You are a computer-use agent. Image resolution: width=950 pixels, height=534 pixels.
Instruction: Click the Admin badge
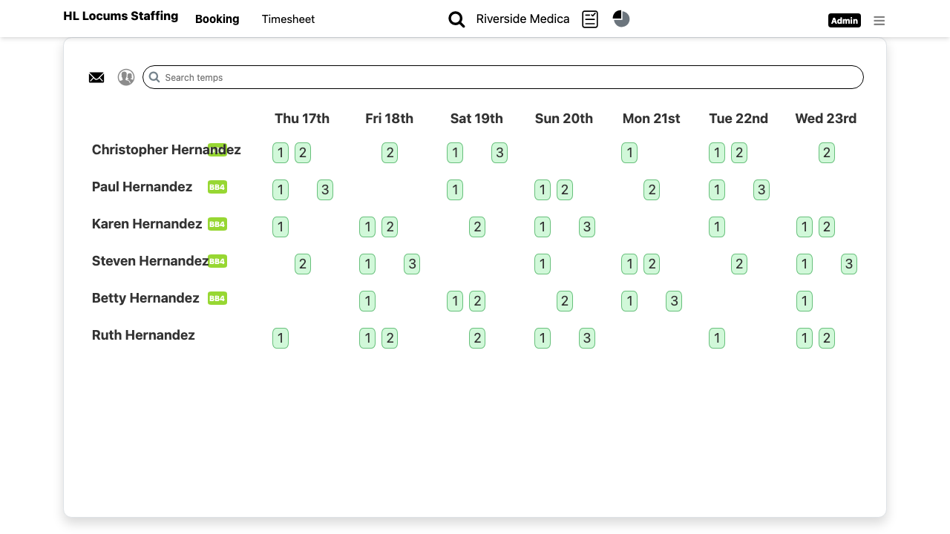coord(845,21)
